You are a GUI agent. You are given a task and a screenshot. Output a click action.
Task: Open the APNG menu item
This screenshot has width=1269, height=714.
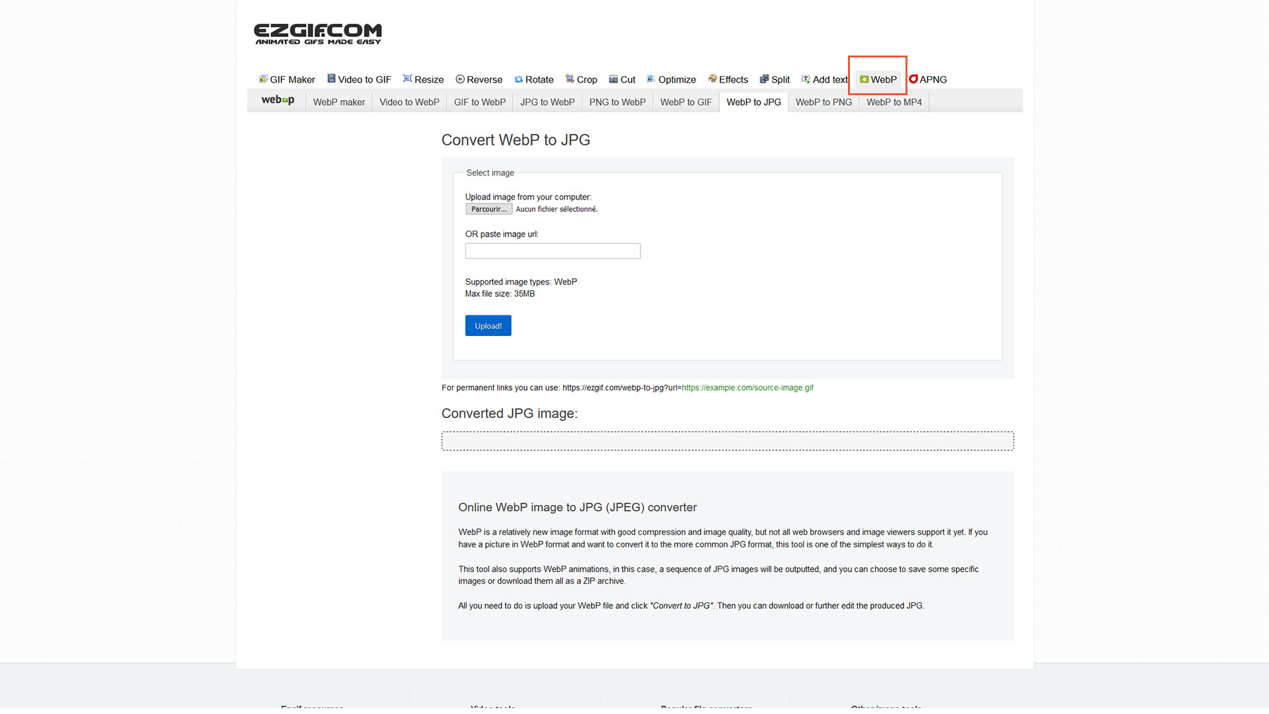click(x=928, y=79)
